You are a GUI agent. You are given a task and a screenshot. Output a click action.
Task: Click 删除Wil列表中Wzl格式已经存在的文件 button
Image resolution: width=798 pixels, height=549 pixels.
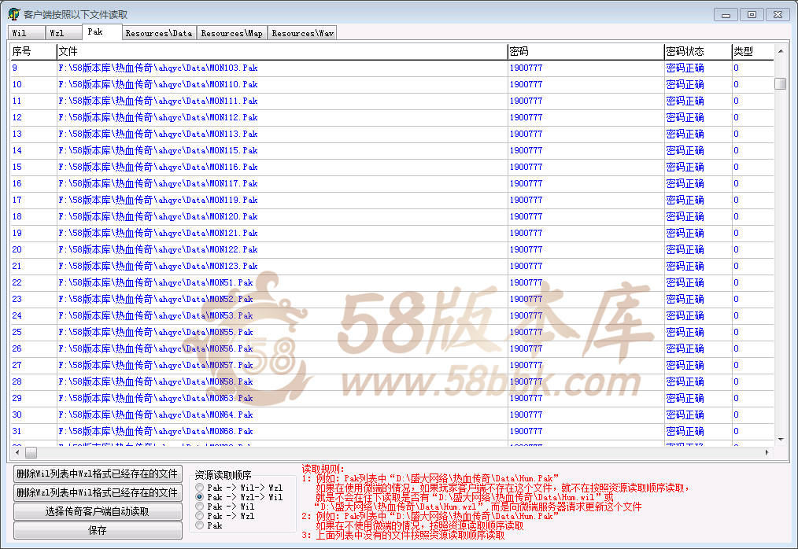tap(98, 473)
